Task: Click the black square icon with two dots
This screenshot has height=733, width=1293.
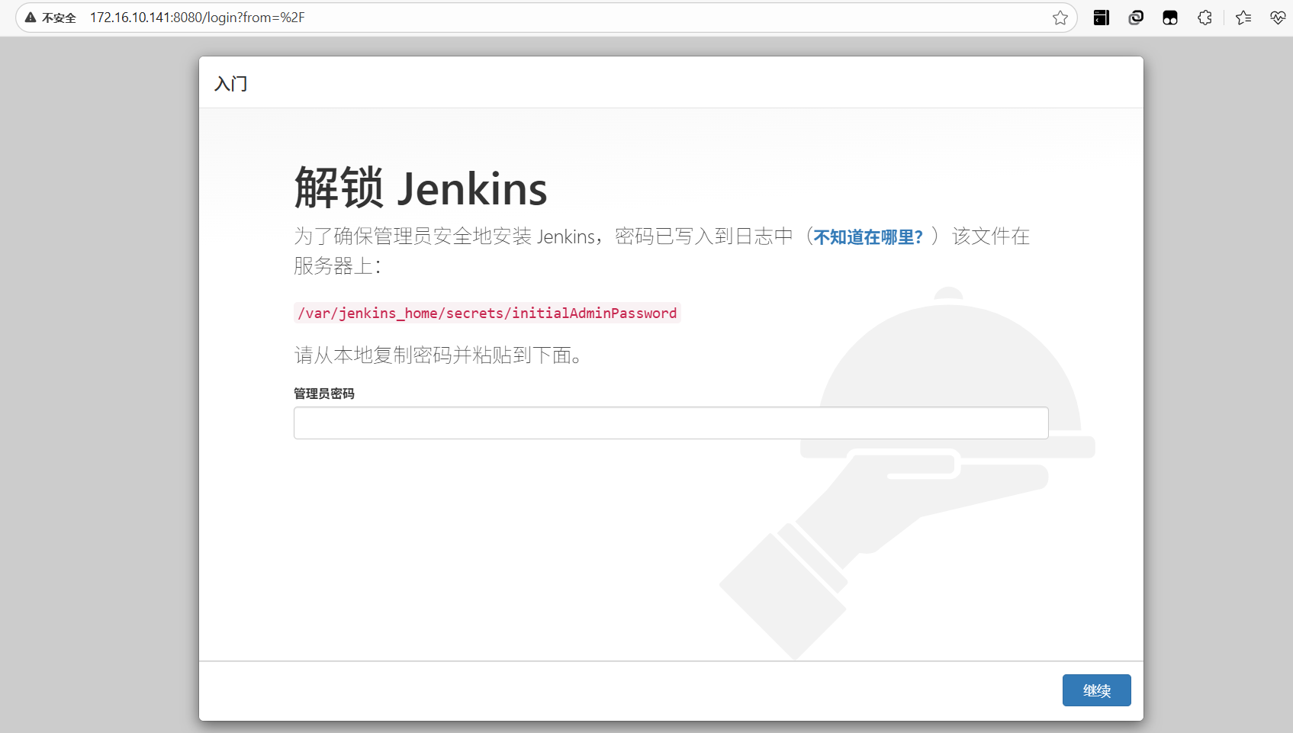Action: [1170, 18]
